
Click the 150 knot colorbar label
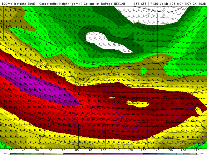click(x=170, y=150)
